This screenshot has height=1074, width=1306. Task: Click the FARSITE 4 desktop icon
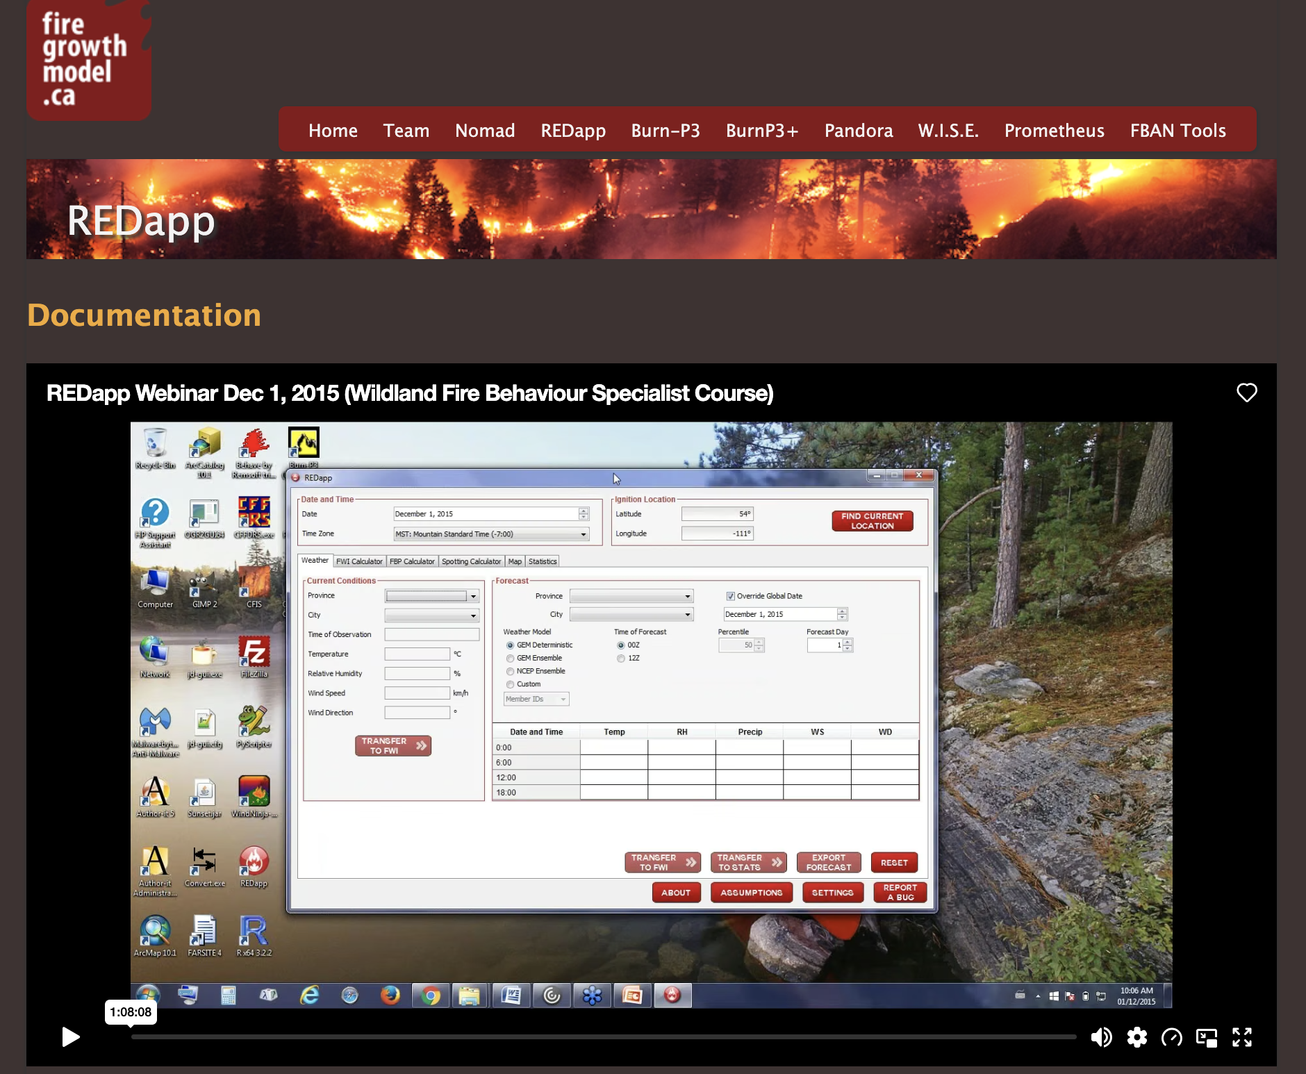pyautogui.click(x=204, y=936)
